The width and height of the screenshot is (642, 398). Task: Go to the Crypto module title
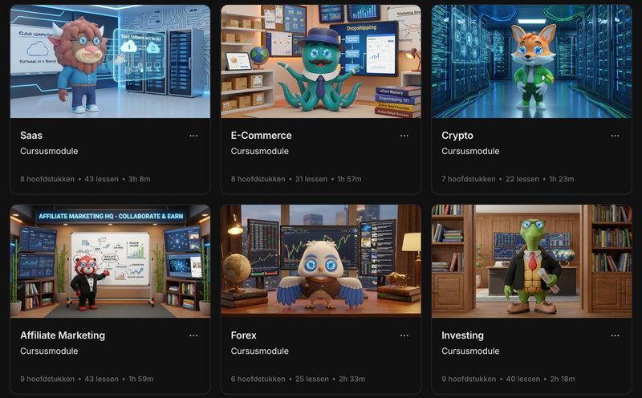pos(457,136)
